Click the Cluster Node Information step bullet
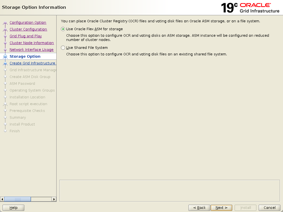283x212 pixels. click(5, 43)
